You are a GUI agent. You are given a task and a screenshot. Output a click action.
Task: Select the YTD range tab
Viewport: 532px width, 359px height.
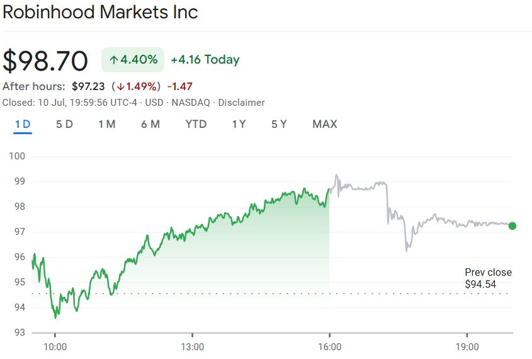(x=196, y=124)
